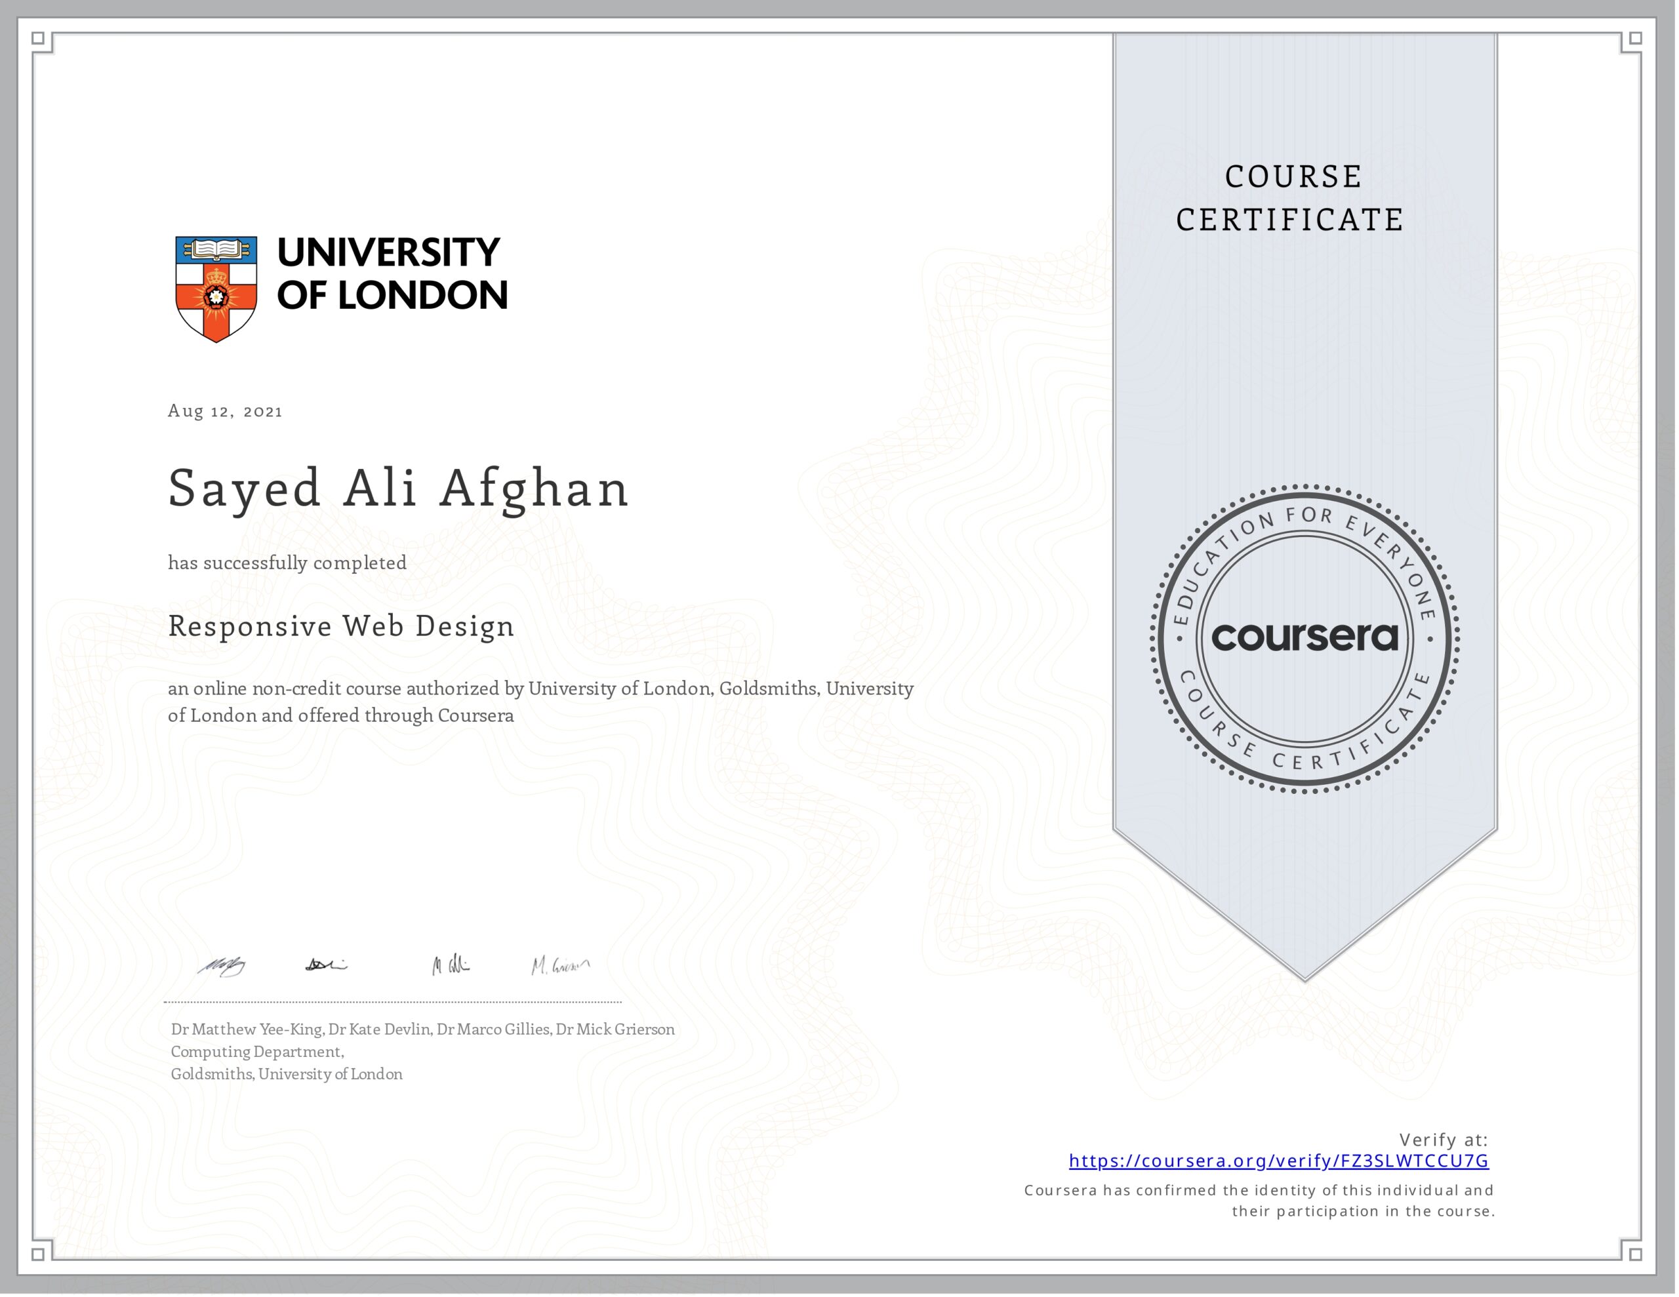
Task: Click the second signature above Kate Devlin
Action: [x=327, y=965]
